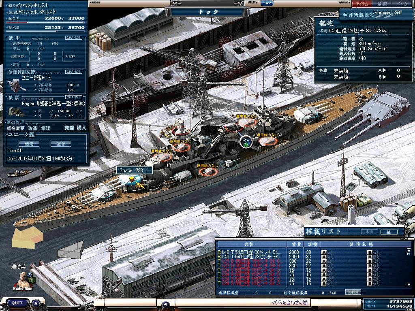Image resolution: width=415 pixels, height=311 pixels.
Task: Select the fire control system device icon
Action: [16, 85]
